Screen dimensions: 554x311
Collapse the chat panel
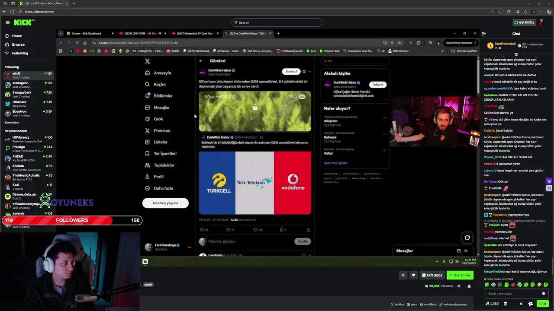484,34
